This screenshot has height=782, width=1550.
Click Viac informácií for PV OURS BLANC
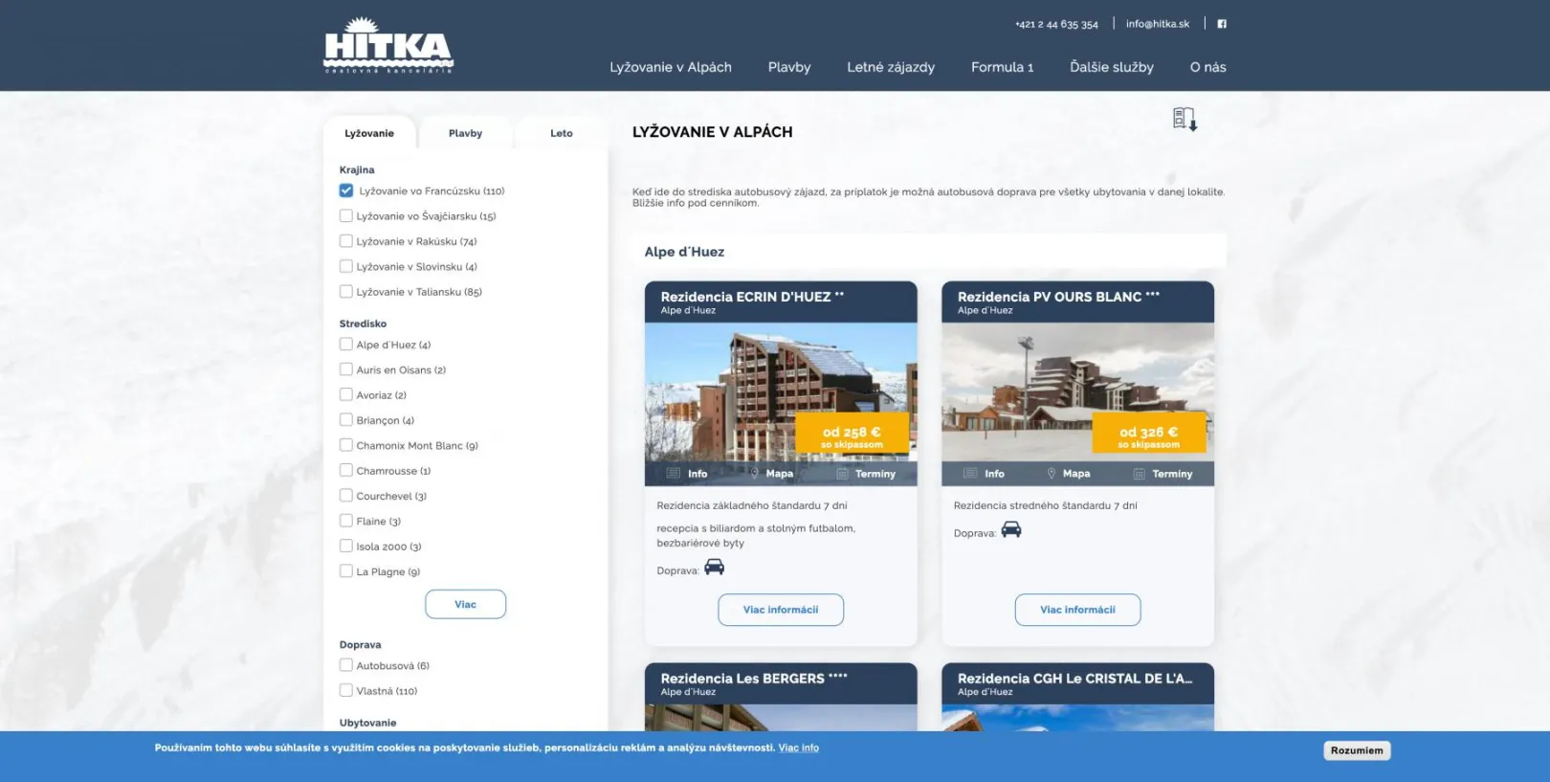pyautogui.click(x=1078, y=610)
